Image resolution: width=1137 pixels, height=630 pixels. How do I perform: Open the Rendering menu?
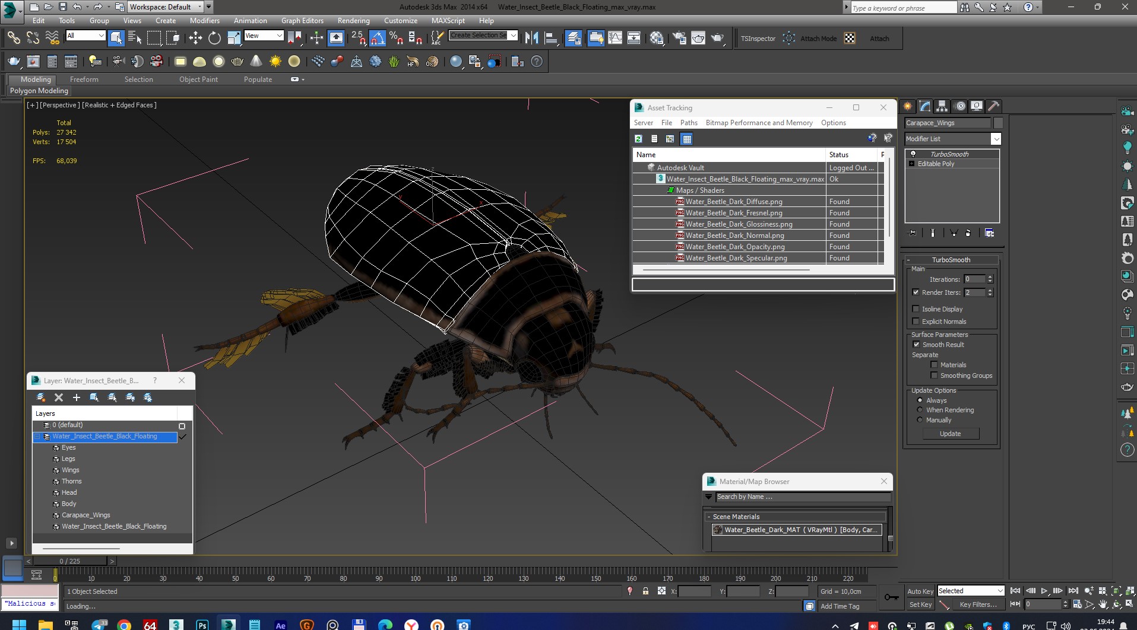click(353, 21)
